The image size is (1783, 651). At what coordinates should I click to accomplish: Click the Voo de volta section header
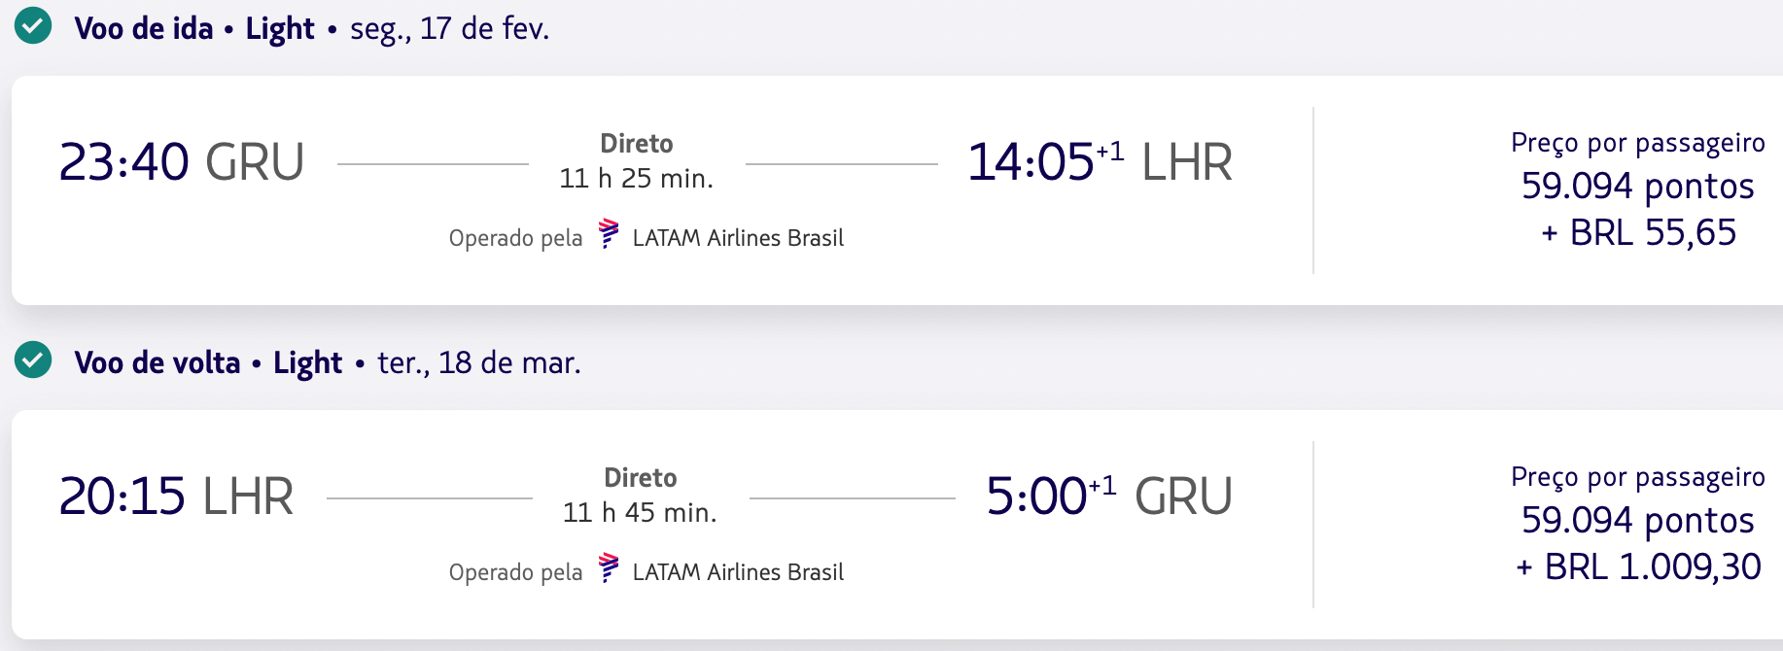click(x=158, y=361)
